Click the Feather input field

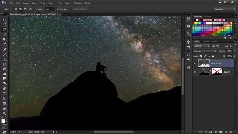[49, 9]
